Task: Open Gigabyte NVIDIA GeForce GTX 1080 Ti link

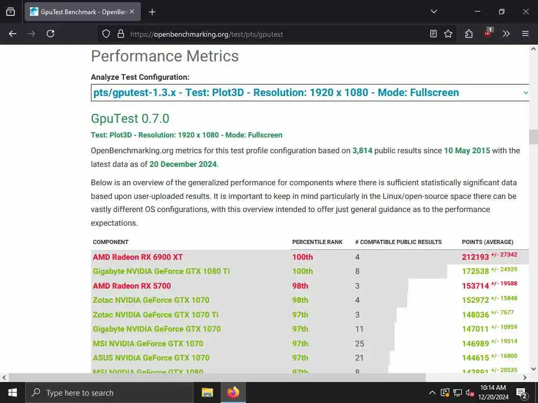Action: pyautogui.click(x=161, y=271)
